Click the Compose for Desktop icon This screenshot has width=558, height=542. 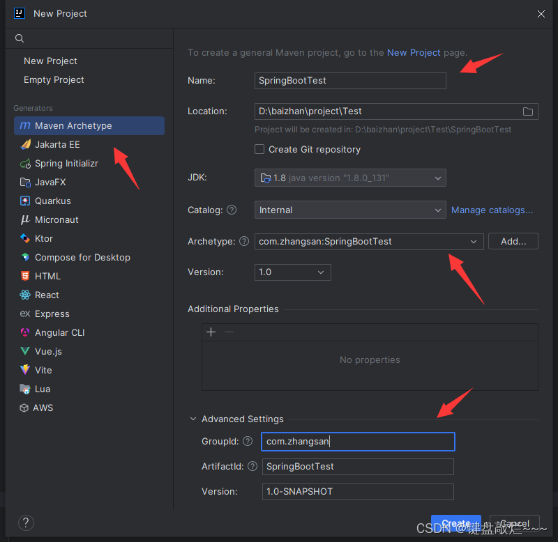click(25, 257)
